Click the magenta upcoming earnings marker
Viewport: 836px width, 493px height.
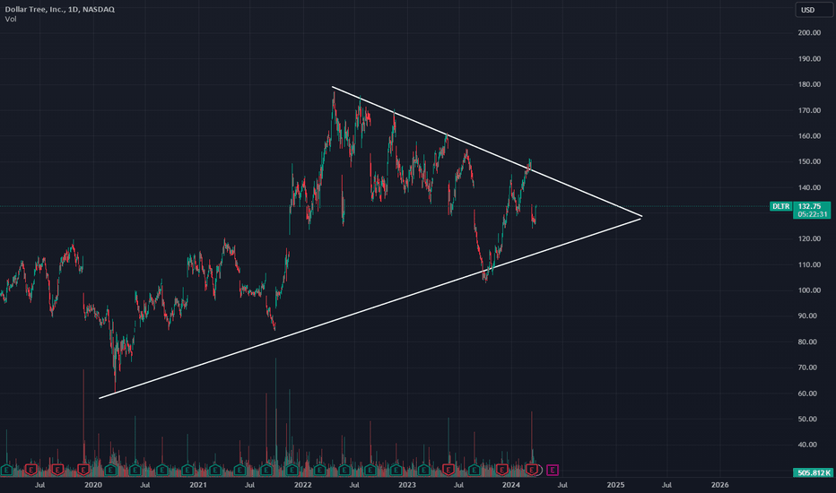coord(552,470)
